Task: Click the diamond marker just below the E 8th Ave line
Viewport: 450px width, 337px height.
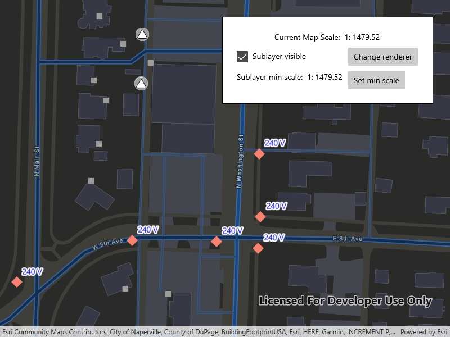Action: 258,248
